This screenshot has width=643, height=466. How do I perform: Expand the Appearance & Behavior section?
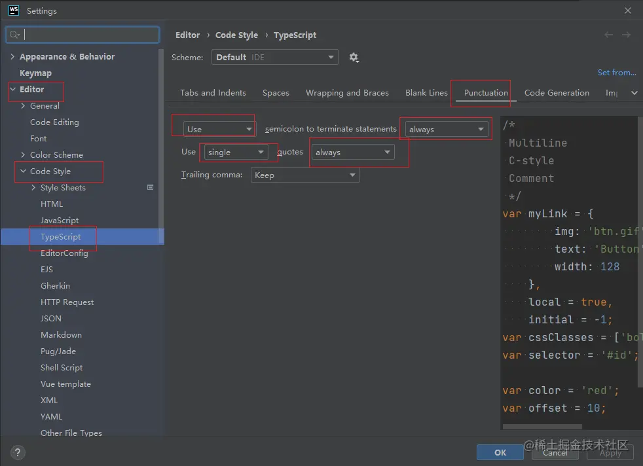pyautogui.click(x=12, y=57)
